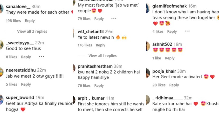Reply to pooja_khair comment
This screenshot has height=113, width=219.
[174, 85]
